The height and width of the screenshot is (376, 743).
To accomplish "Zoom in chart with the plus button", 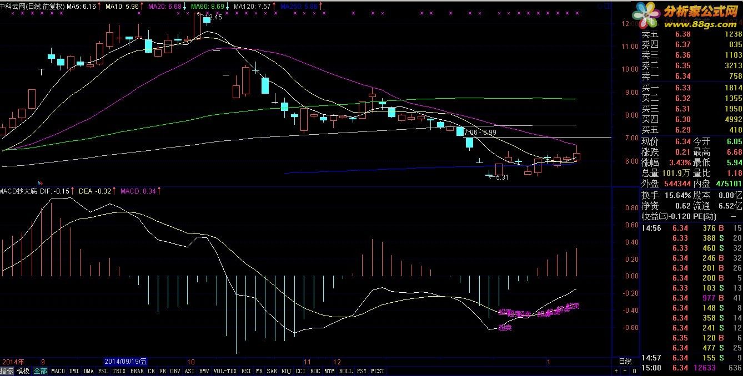I will (616, 370).
